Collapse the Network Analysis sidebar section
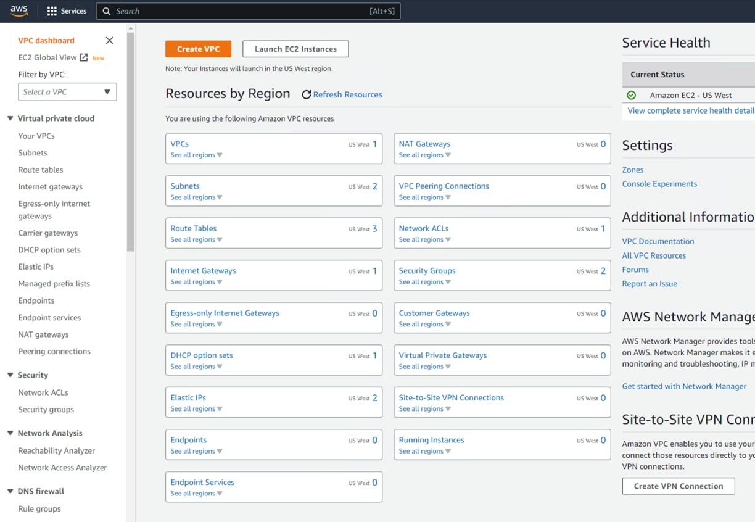 pyautogui.click(x=10, y=433)
